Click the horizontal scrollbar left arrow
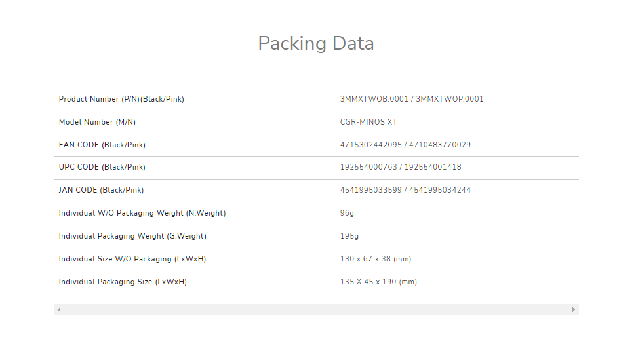The height and width of the screenshot is (346, 636). point(59,309)
